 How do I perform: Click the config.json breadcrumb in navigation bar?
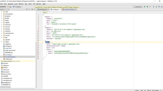coord(17,7)
